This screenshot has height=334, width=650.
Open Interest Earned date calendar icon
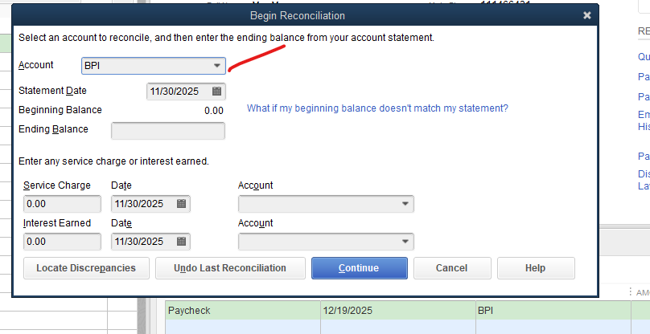182,242
